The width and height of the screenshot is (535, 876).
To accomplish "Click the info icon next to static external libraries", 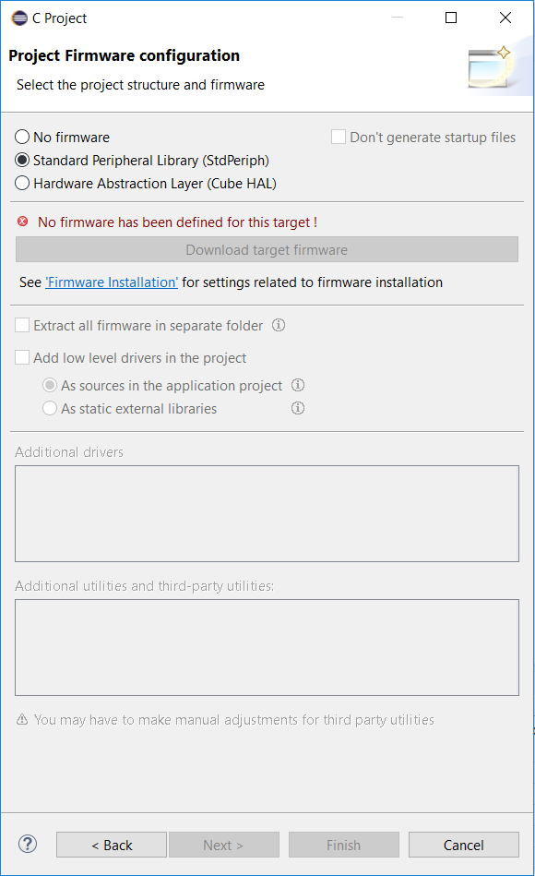I will tap(298, 408).
